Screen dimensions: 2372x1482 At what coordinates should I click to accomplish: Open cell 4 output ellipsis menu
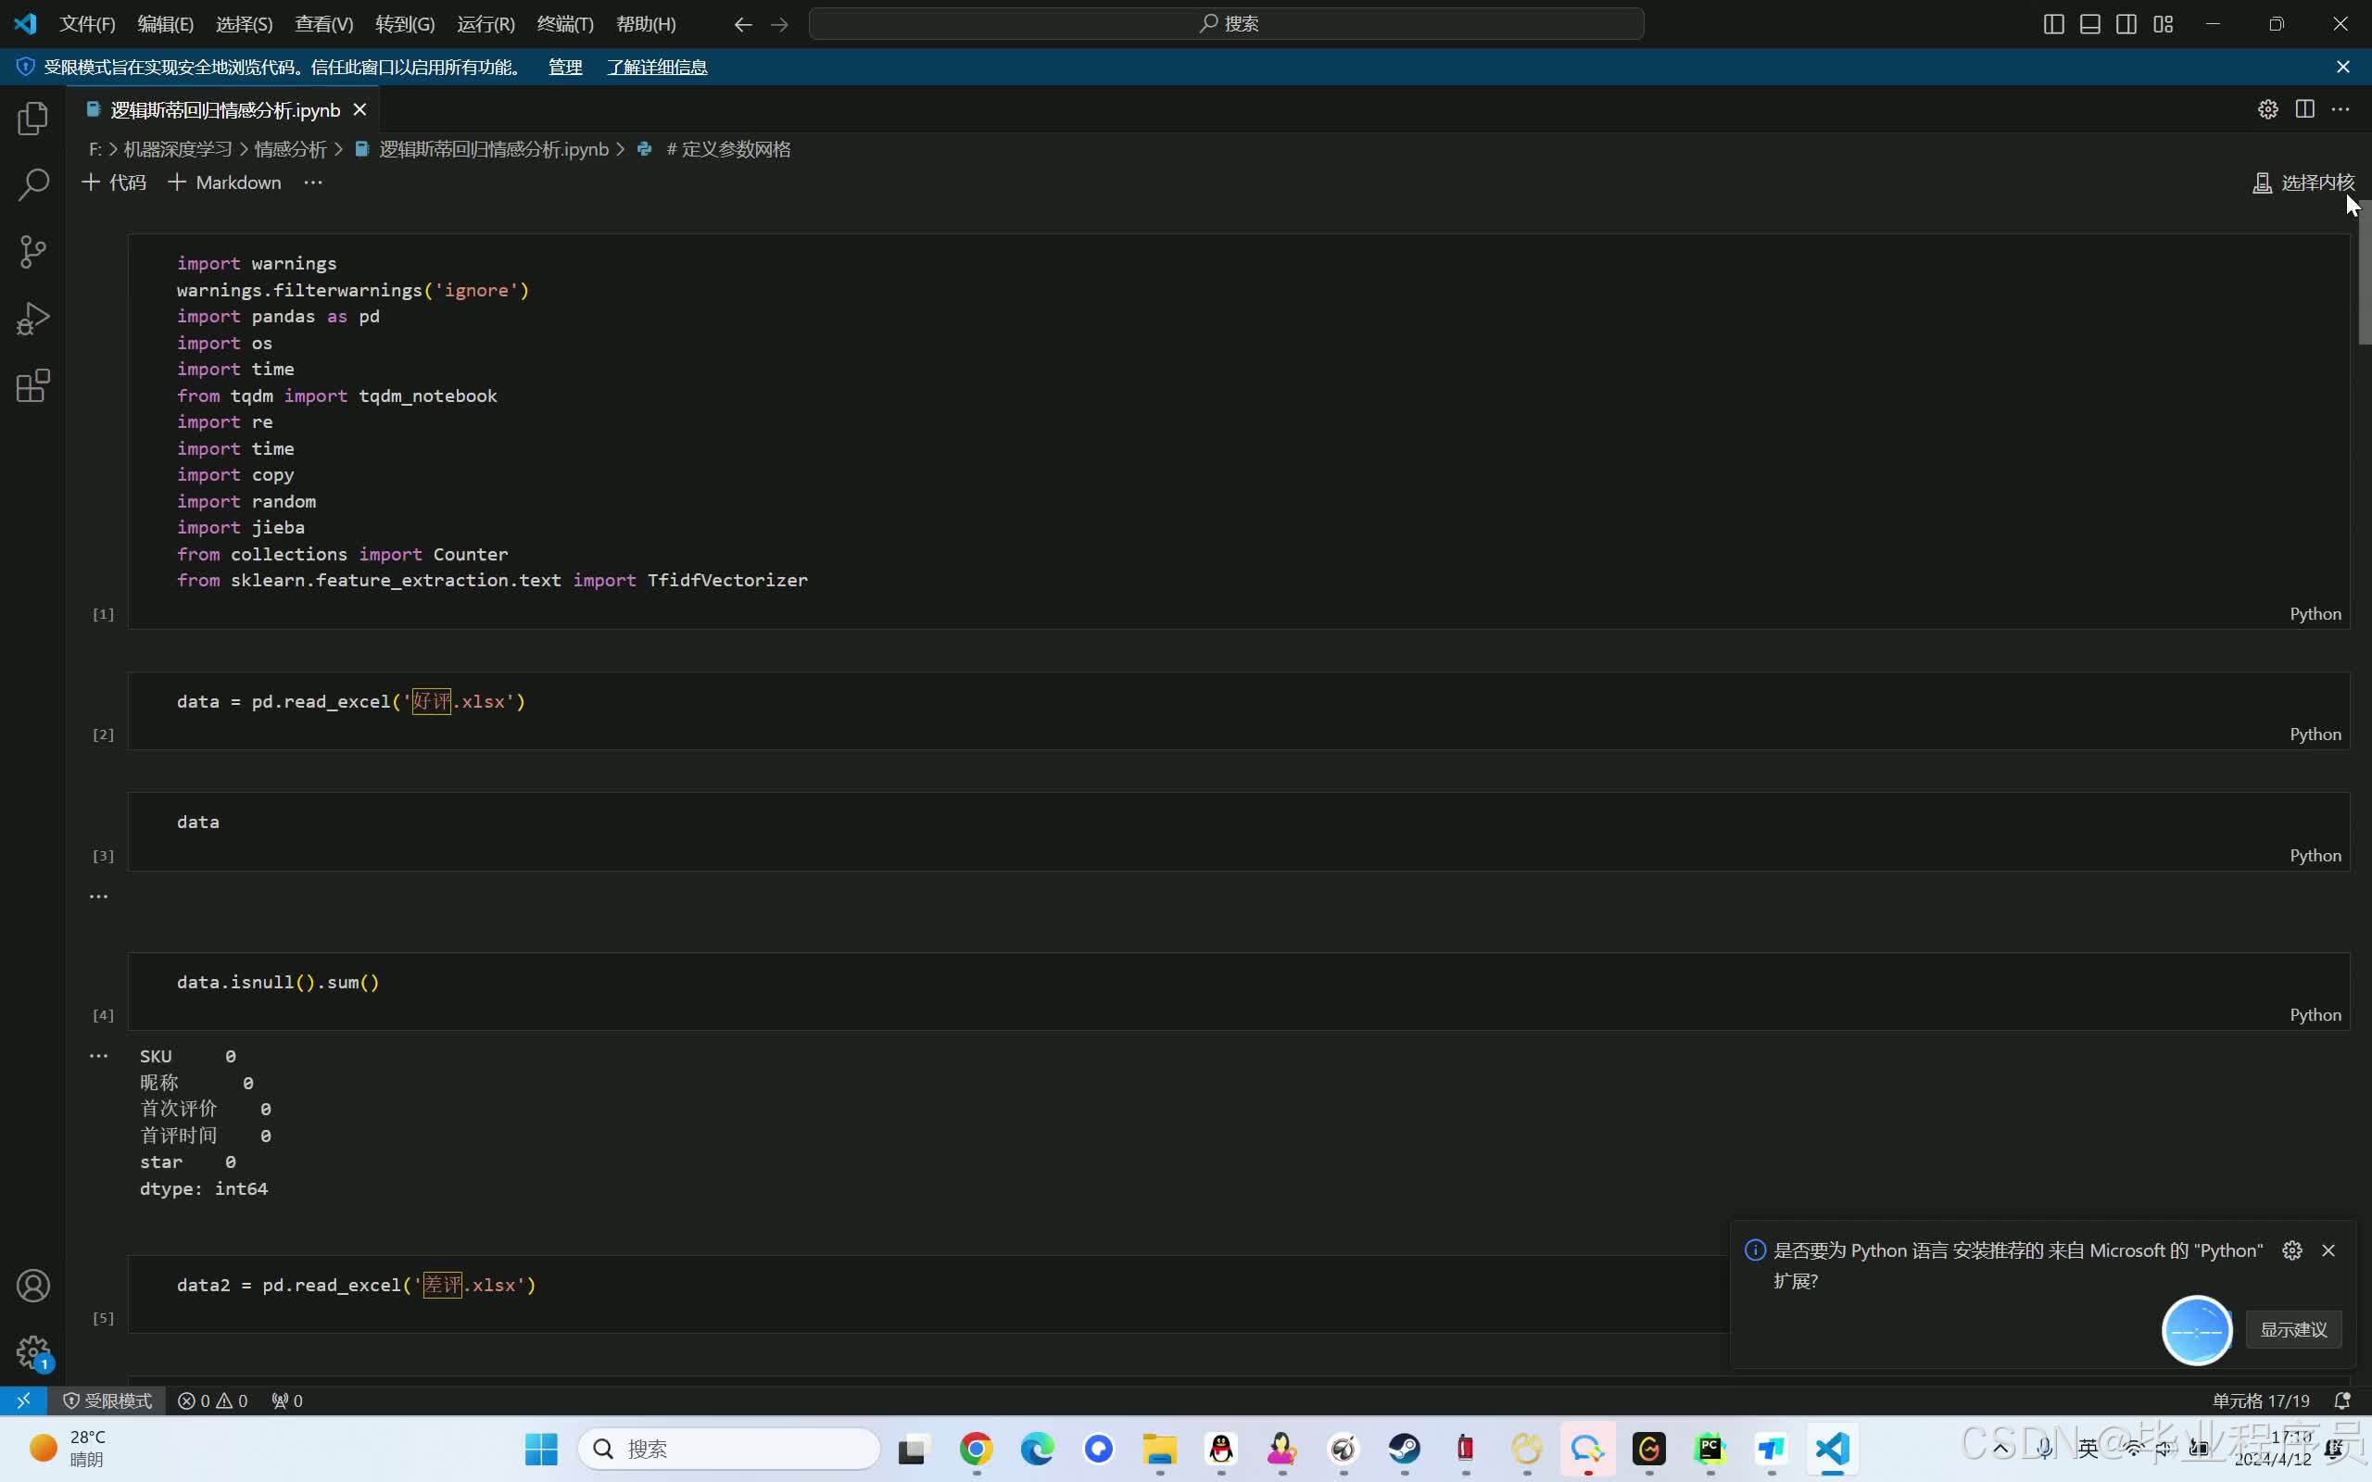pyautogui.click(x=99, y=1056)
